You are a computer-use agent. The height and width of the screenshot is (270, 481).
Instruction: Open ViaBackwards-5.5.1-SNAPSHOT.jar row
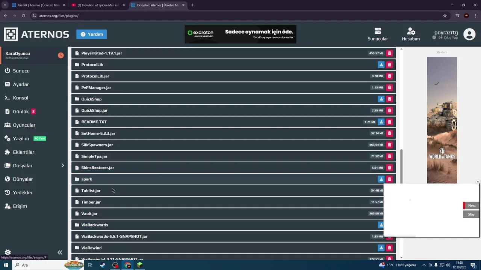(x=233, y=236)
